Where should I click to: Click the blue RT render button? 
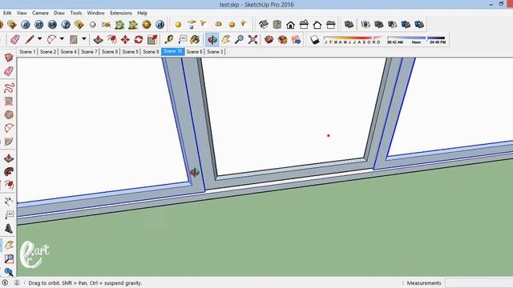click(x=39, y=25)
